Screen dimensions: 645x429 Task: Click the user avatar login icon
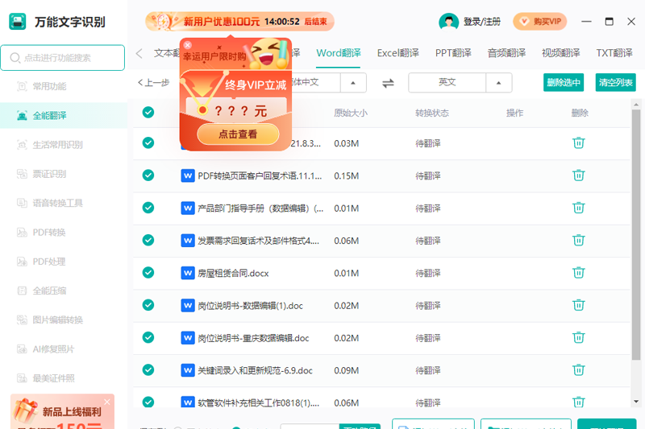448,22
